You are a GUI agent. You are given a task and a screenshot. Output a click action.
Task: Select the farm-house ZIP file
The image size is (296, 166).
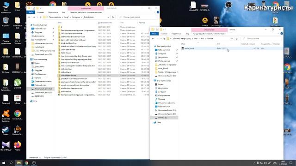(x=104, y=53)
